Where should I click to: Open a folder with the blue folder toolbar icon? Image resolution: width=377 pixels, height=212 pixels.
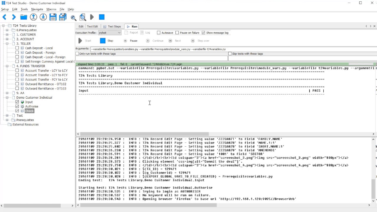coord(24,17)
